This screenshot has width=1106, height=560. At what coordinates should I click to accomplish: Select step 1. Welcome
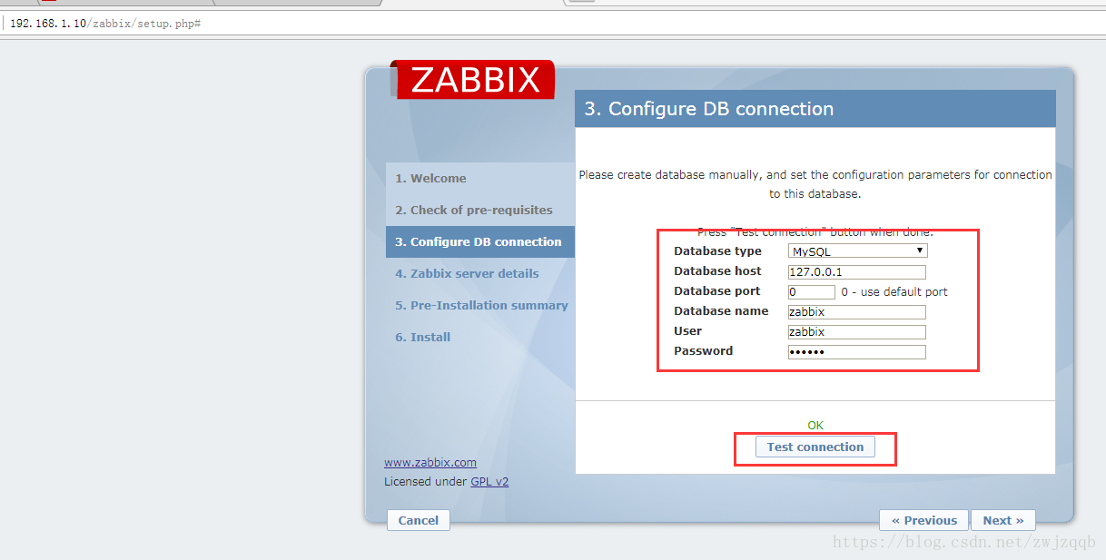pyautogui.click(x=479, y=179)
